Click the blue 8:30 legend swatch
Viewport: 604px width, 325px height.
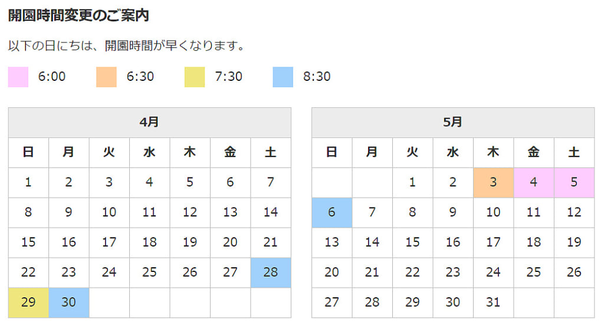[x=283, y=77]
